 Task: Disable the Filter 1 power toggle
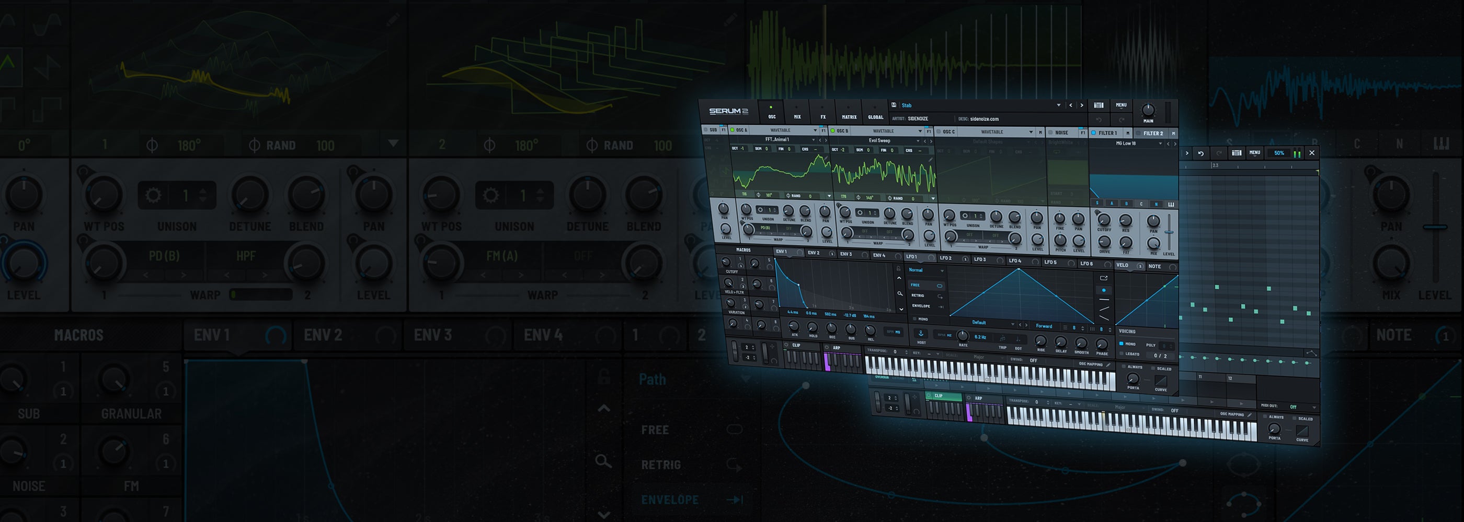pyautogui.click(x=1093, y=133)
